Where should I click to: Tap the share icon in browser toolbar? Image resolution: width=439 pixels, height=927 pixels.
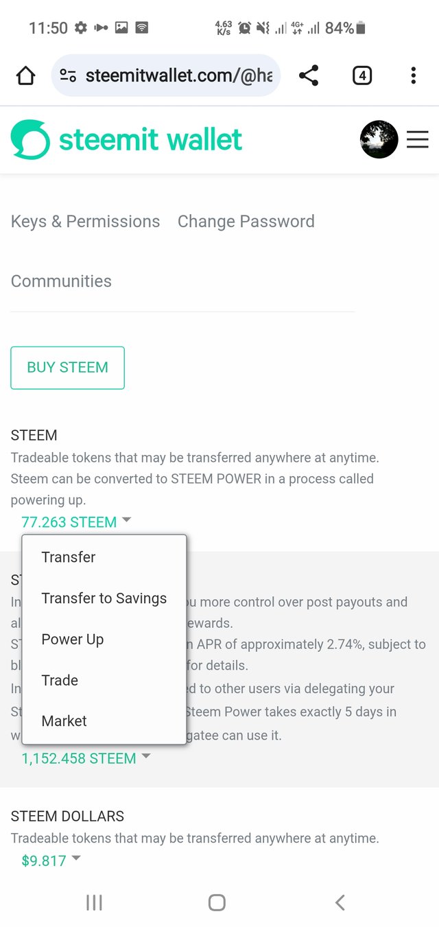coord(309,75)
